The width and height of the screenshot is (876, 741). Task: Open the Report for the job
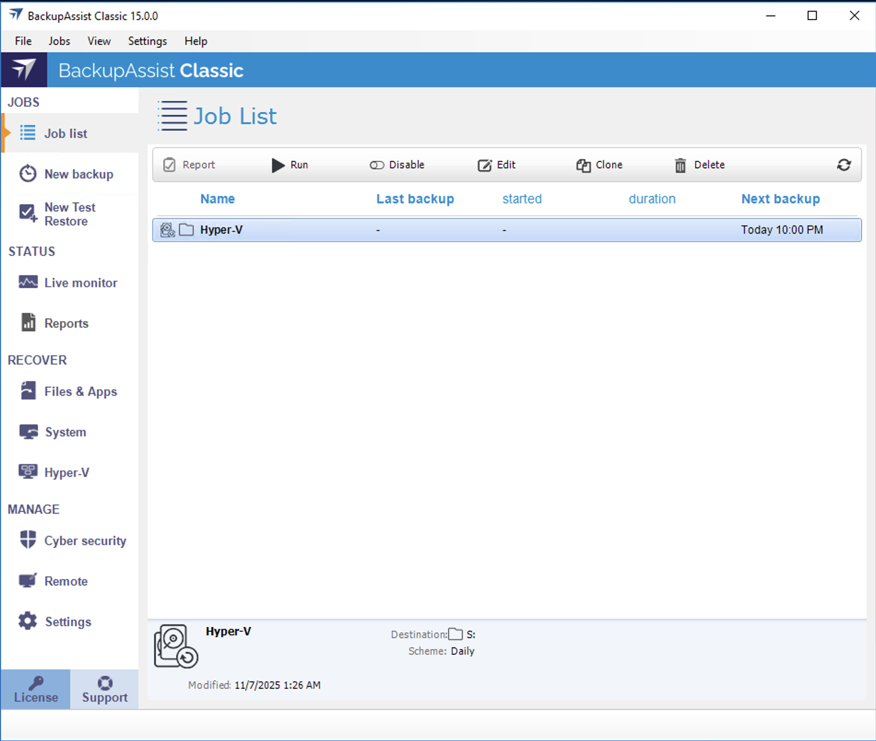point(189,165)
